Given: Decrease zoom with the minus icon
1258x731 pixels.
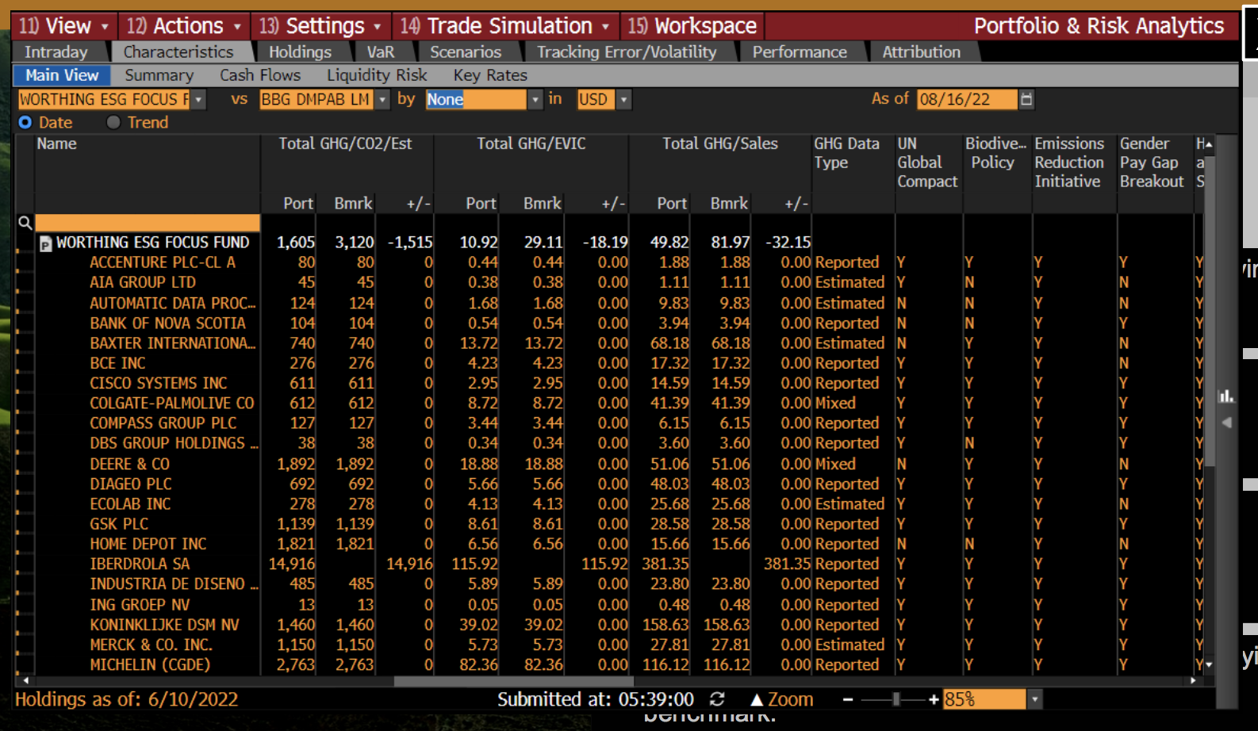Looking at the screenshot, I should (847, 699).
